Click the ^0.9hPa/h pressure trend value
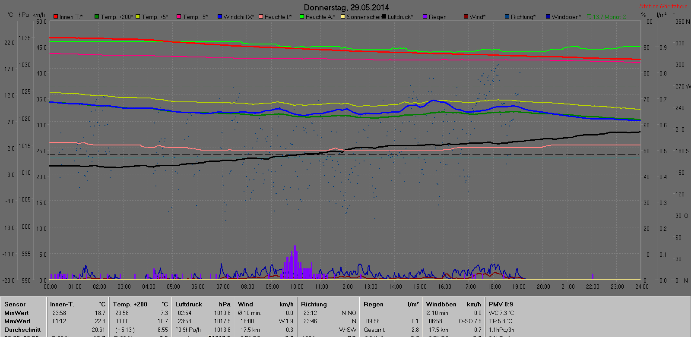Viewport: 691px width, 337px height. (188, 330)
